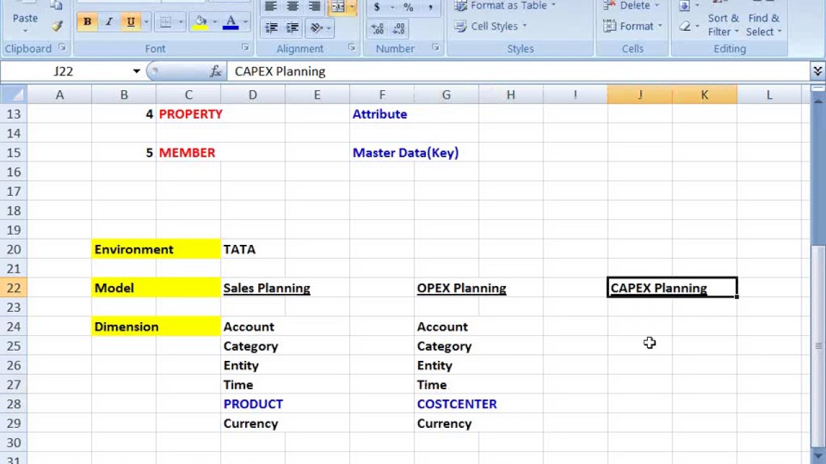The height and width of the screenshot is (464, 826).
Task: Decrease indent in Alignment group
Action: coord(272,28)
